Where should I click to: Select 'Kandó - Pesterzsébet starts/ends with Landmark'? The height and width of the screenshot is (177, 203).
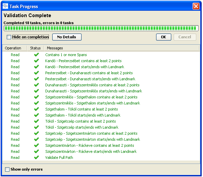click(x=85, y=67)
